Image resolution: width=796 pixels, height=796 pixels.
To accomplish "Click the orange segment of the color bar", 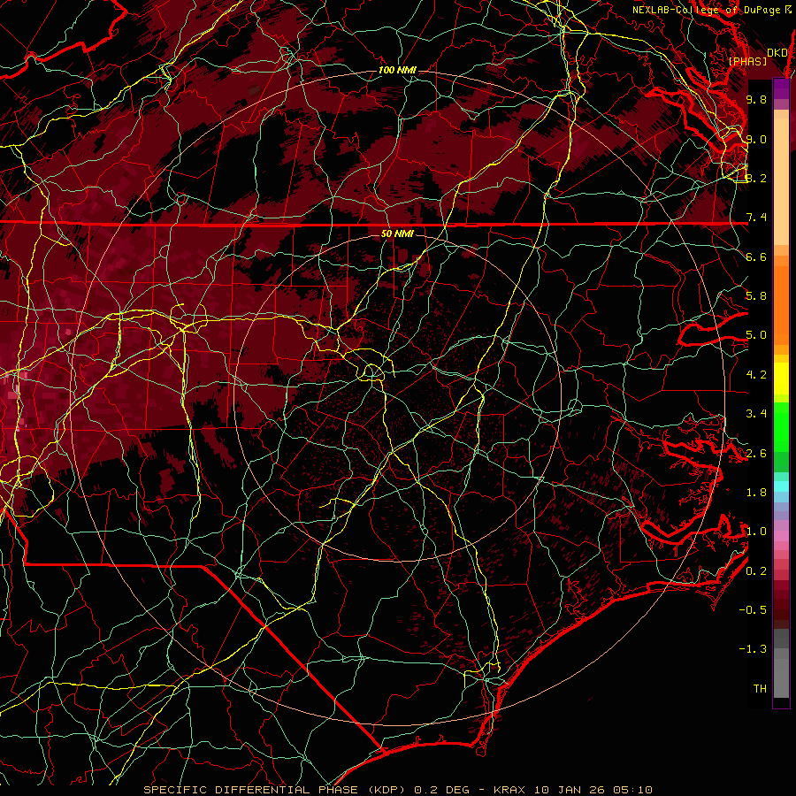I will (x=781, y=304).
